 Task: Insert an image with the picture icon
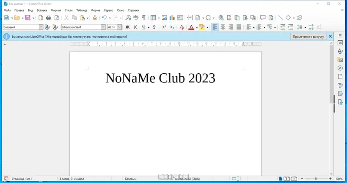(164, 18)
